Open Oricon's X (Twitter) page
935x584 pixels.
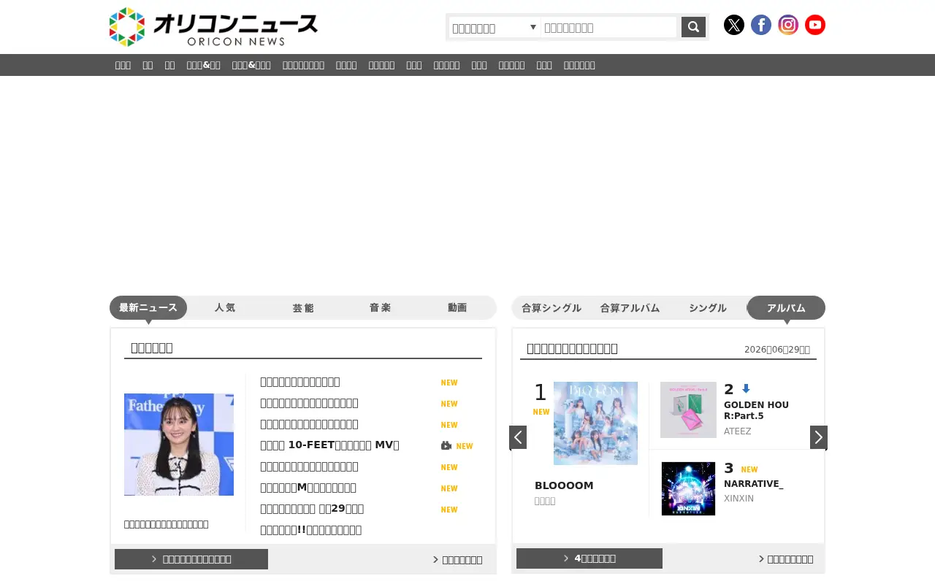coord(734,25)
